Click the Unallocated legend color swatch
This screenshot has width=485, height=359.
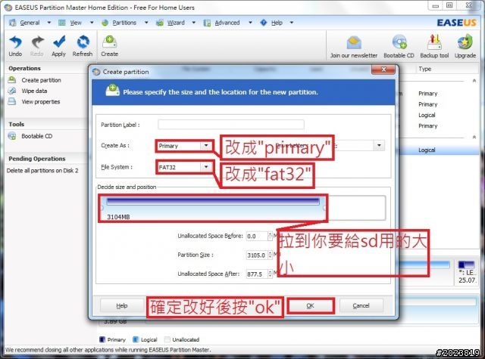click(167, 339)
